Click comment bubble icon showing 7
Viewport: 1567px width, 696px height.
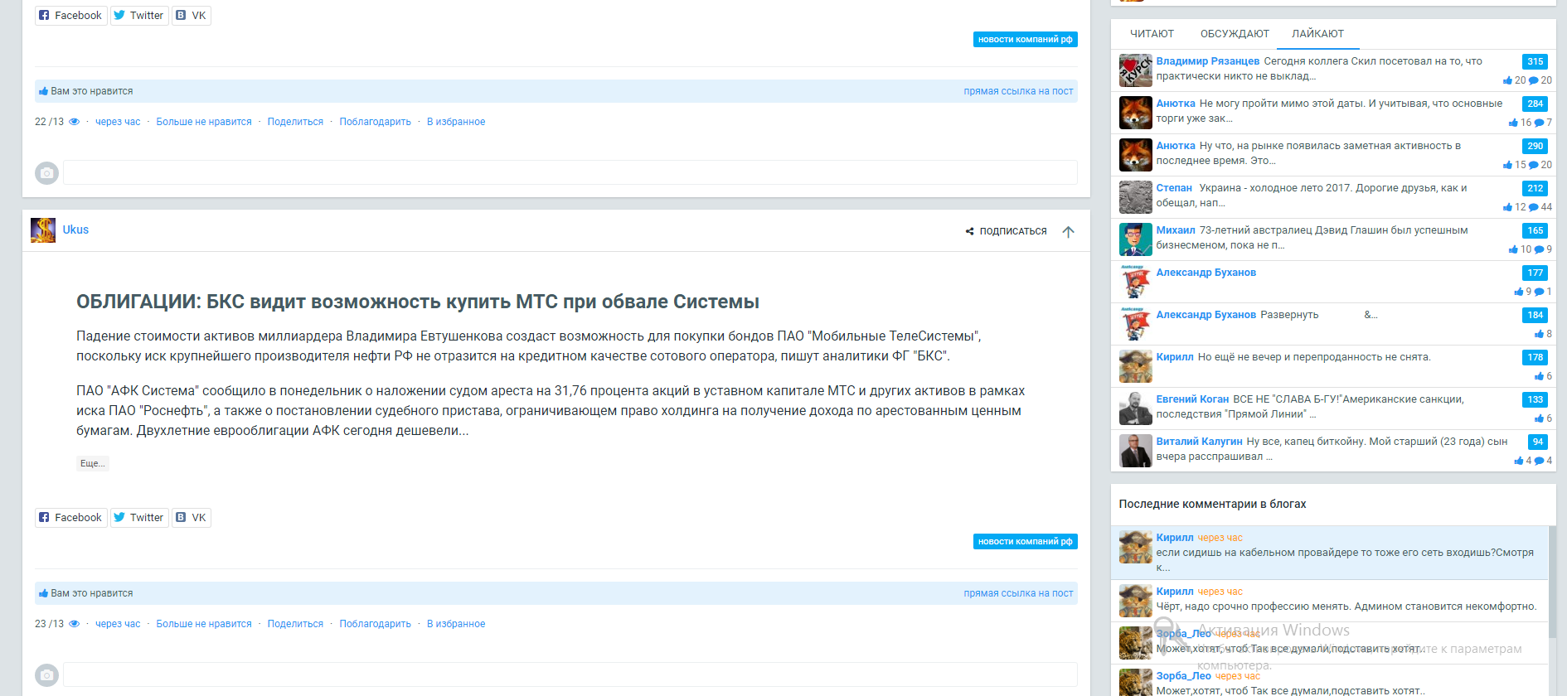[1539, 123]
